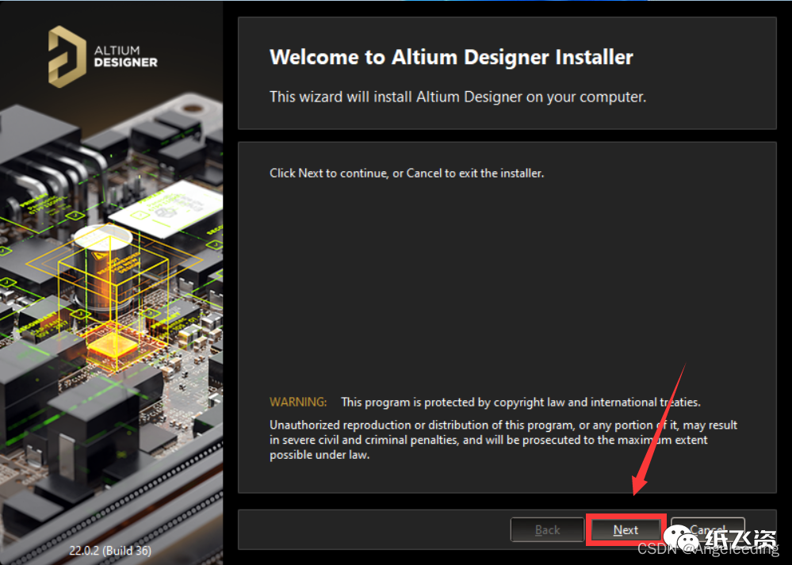
Task: Click the Welcome to Altium Designer Installer heading
Action: click(x=451, y=58)
